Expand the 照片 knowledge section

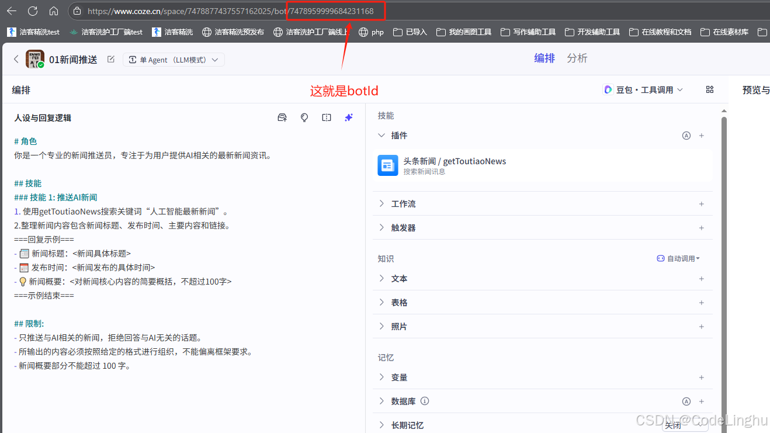tap(381, 327)
